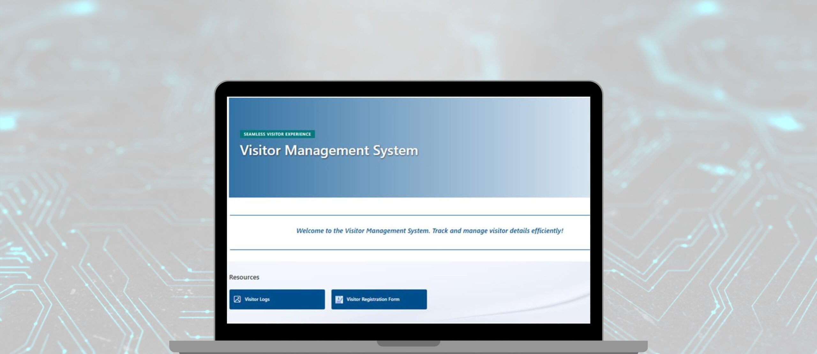Click the Visitor Registration Form document icon
The height and width of the screenshot is (354, 817).
[x=339, y=299]
